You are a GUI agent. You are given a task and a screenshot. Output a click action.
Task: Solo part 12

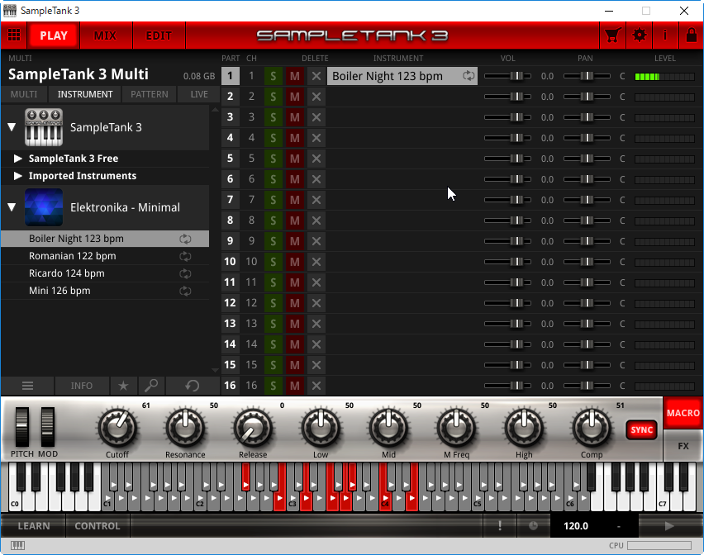[x=273, y=303]
